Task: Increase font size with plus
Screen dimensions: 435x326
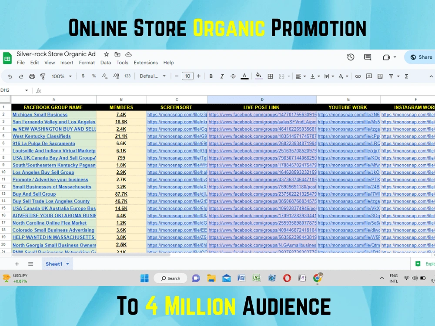Action: pos(199,76)
